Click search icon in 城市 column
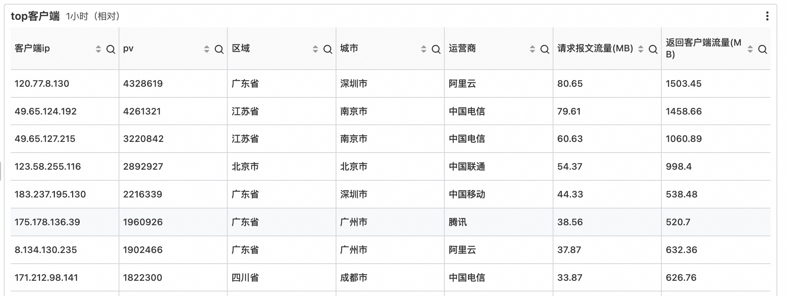This screenshot has height=296, width=788. click(x=436, y=49)
